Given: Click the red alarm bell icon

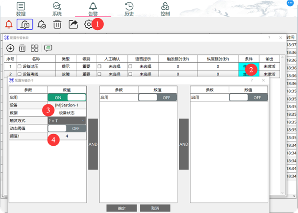Looking at the screenshot, I should (9, 25).
